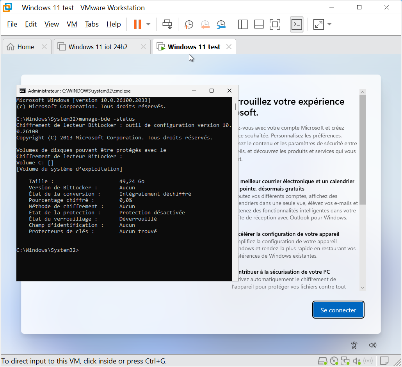Click the 'Protection désactivée' value

(152, 213)
